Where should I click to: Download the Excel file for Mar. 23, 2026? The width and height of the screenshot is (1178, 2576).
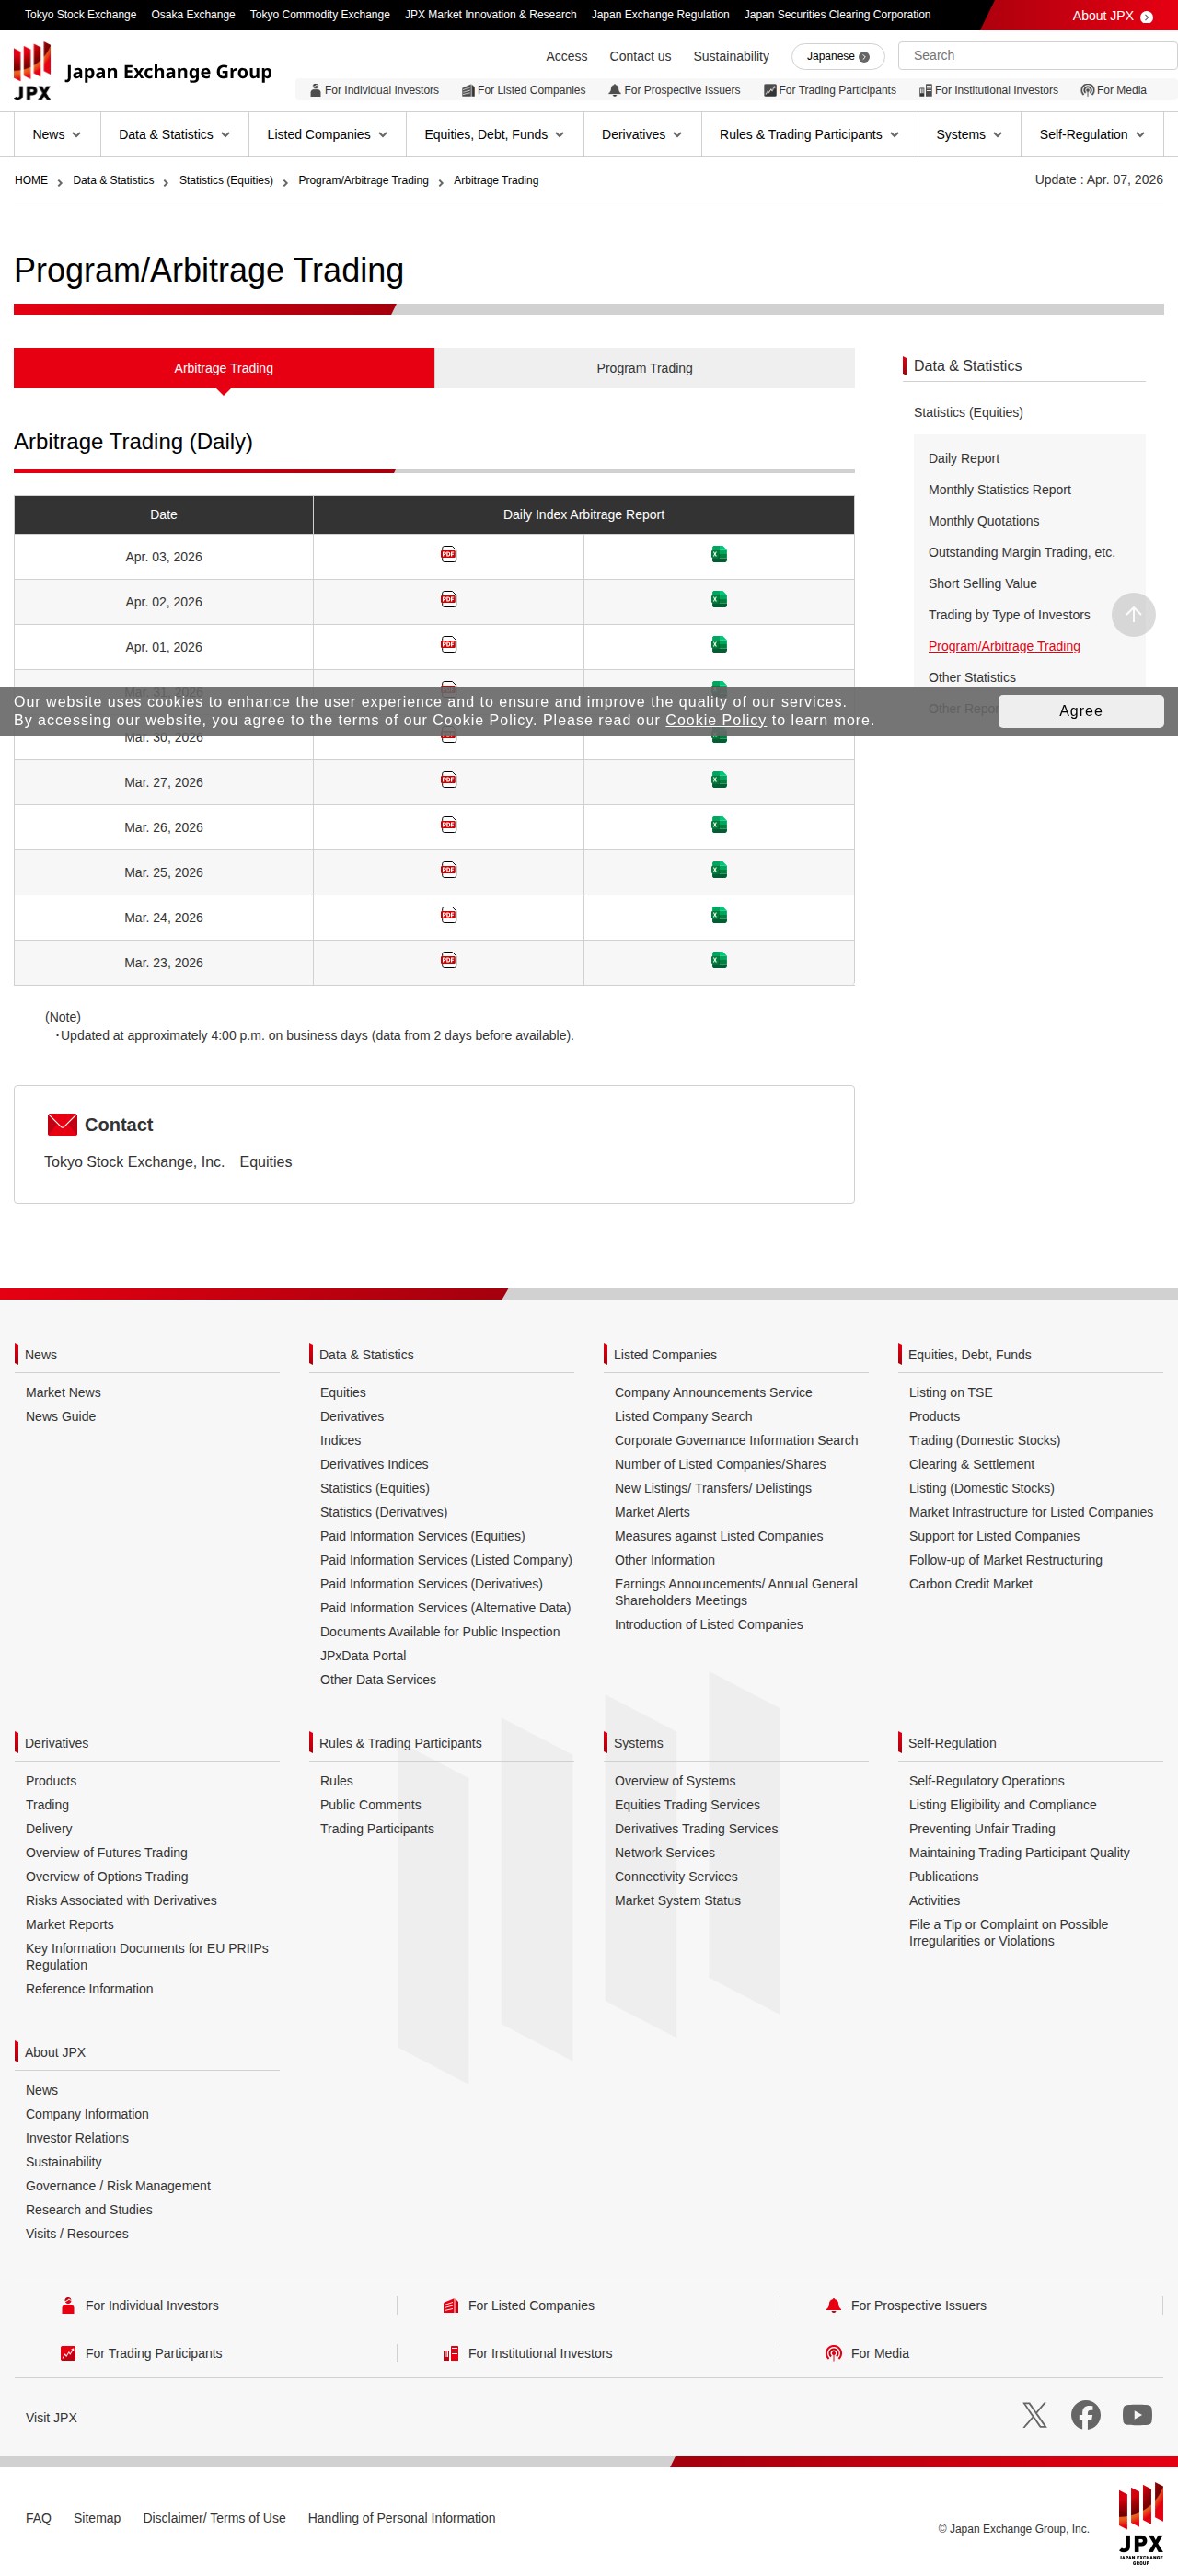click(x=719, y=959)
